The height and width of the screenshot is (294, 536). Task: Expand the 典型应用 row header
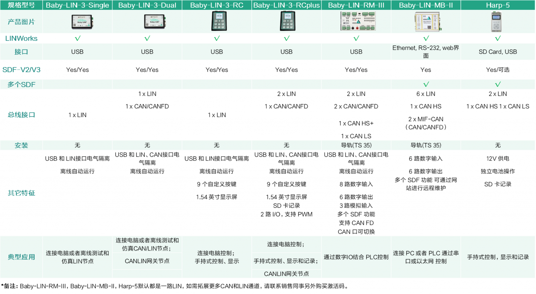pyautogui.click(x=21, y=257)
